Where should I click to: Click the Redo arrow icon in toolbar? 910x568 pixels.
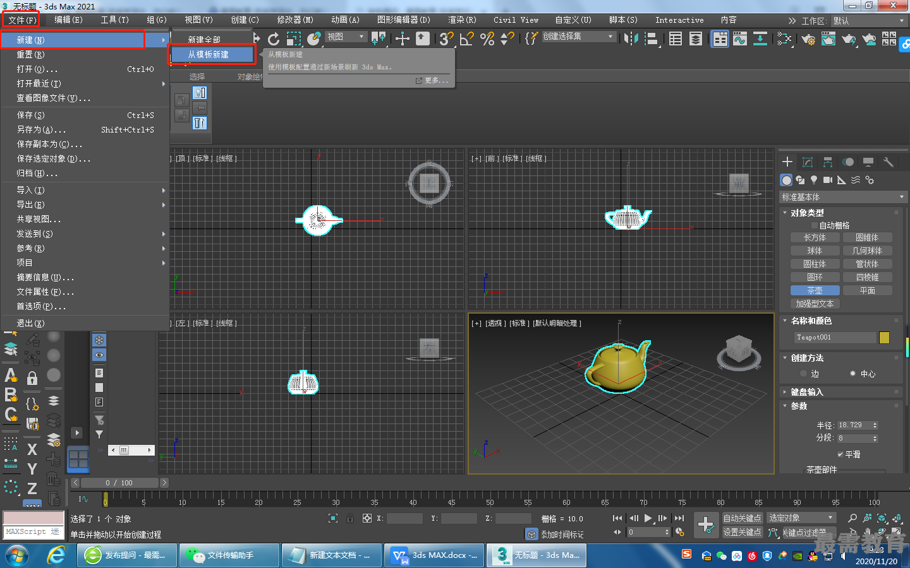[x=273, y=38]
